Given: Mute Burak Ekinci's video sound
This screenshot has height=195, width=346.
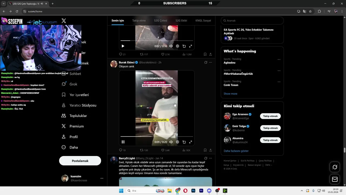Looking at the screenshot, I should pos(171,142).
